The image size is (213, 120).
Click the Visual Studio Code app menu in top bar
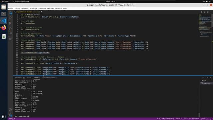click(x=21, y=1)
